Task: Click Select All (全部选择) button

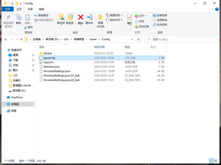Action: pos(160,15)
